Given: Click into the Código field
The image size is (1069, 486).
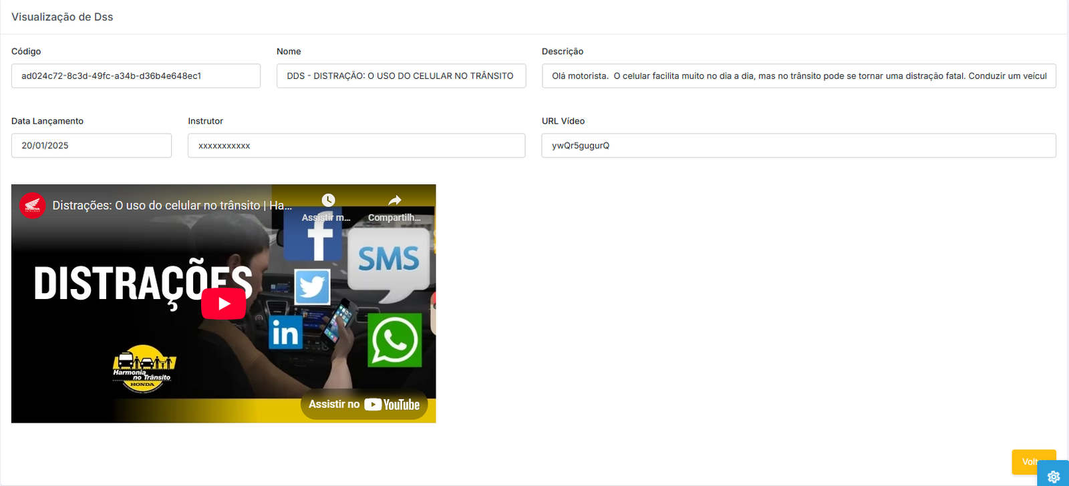Looking at the screenshot, I should click(x=136, y=76).
